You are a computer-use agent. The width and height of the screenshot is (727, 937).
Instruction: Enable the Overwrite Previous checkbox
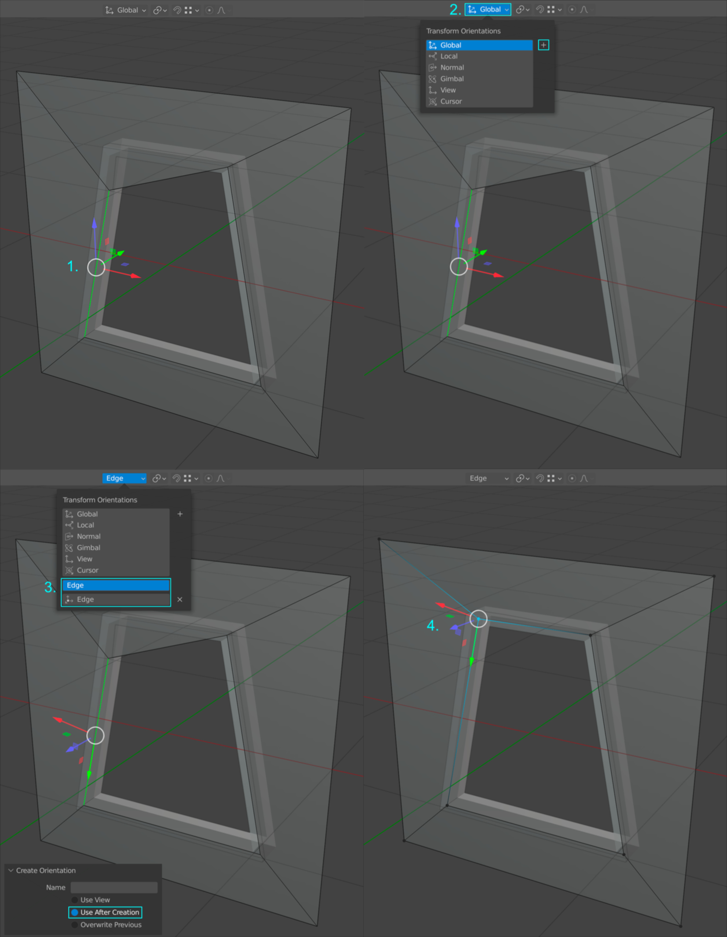point(75,925)
